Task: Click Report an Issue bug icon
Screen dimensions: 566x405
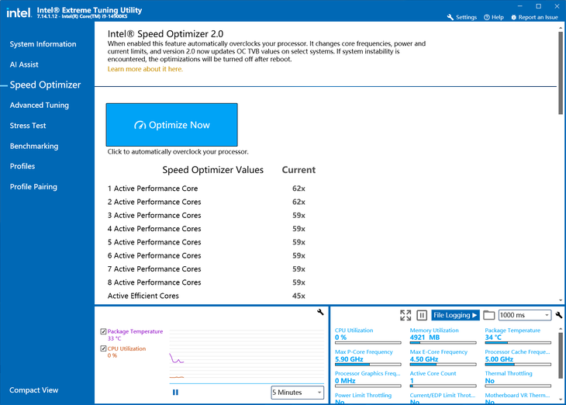Action: [513, 17]
